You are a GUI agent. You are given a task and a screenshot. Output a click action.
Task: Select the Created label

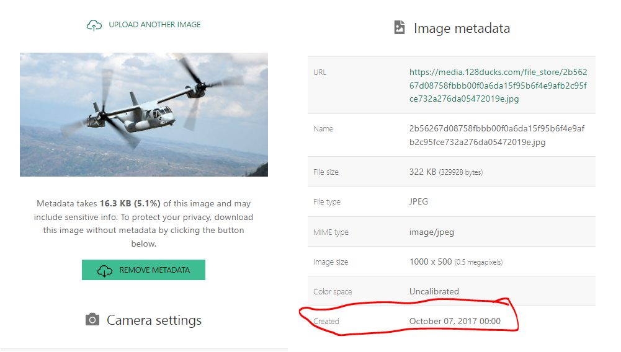click(326, 322)
